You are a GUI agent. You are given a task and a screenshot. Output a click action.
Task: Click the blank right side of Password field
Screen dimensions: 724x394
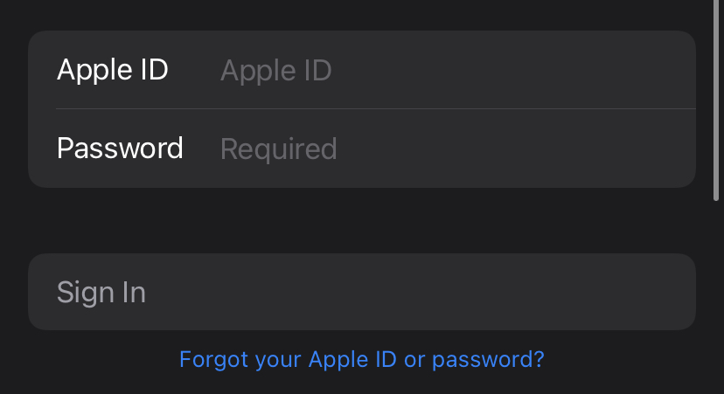515,149
